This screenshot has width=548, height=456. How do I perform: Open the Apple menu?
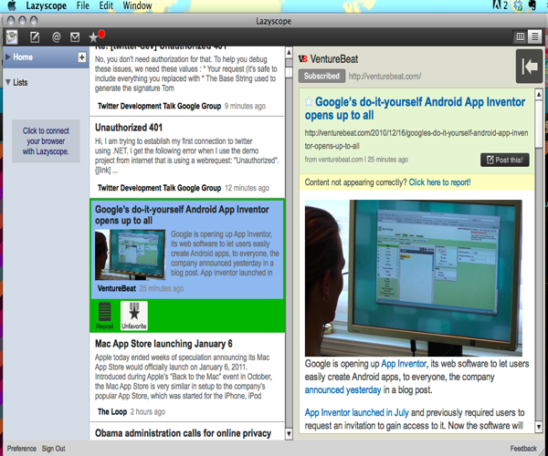(12, 5)
